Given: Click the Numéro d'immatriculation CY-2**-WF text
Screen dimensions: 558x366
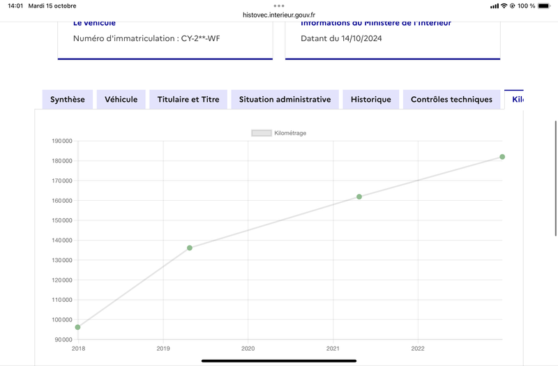Looking at the screenshot, I should [146, 38].
